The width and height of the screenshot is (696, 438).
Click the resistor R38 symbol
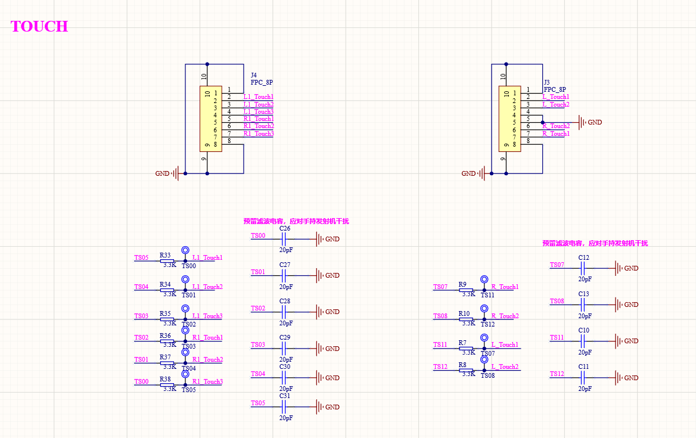pos(167,385)
